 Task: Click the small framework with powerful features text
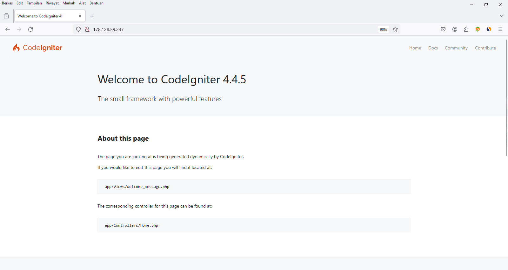tap(159, 99)
